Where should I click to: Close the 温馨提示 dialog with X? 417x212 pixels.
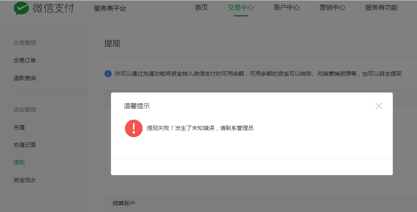378,106
